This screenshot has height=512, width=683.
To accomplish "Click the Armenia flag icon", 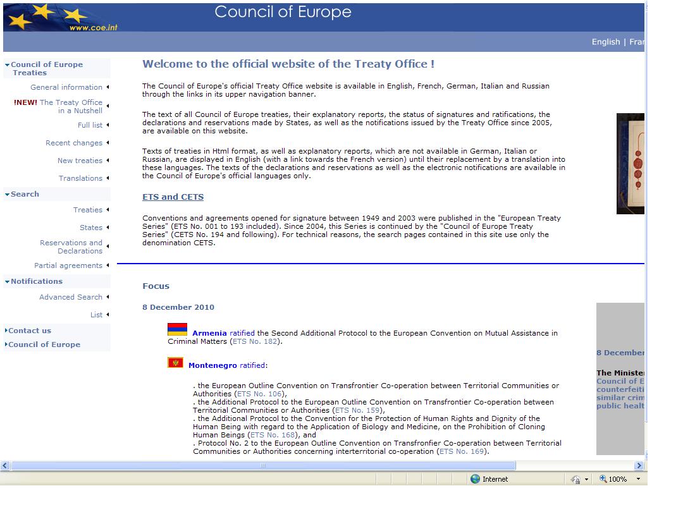I will tap(177, 329).
